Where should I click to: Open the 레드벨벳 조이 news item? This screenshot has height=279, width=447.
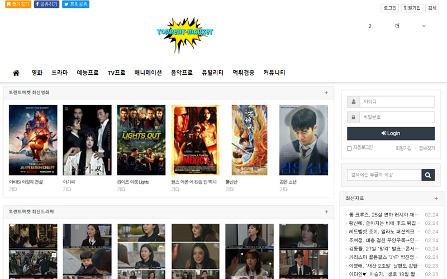384,232
